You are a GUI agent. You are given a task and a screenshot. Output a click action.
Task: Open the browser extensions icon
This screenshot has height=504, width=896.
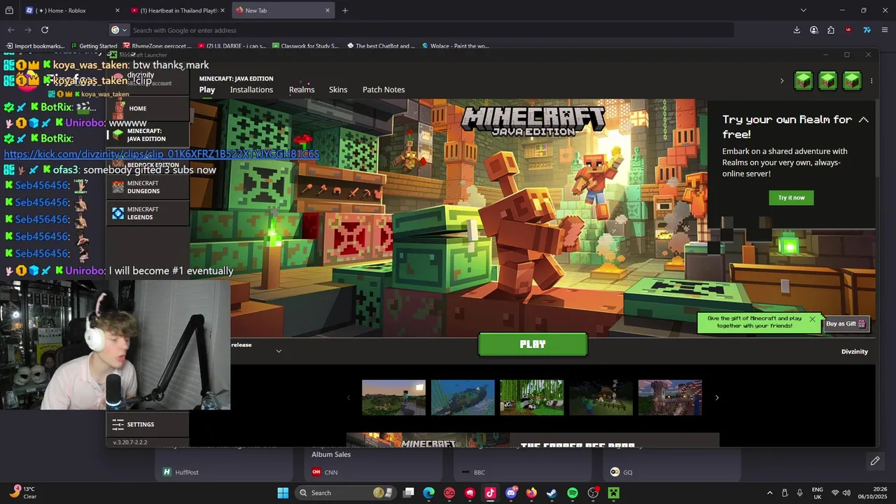coord(831,30)
